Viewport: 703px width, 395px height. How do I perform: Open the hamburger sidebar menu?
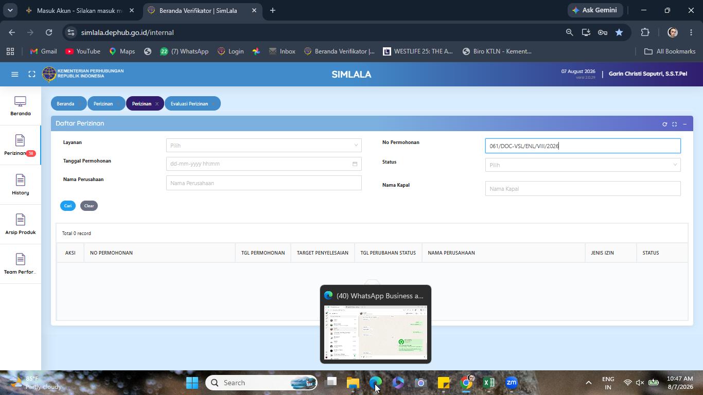15,74
